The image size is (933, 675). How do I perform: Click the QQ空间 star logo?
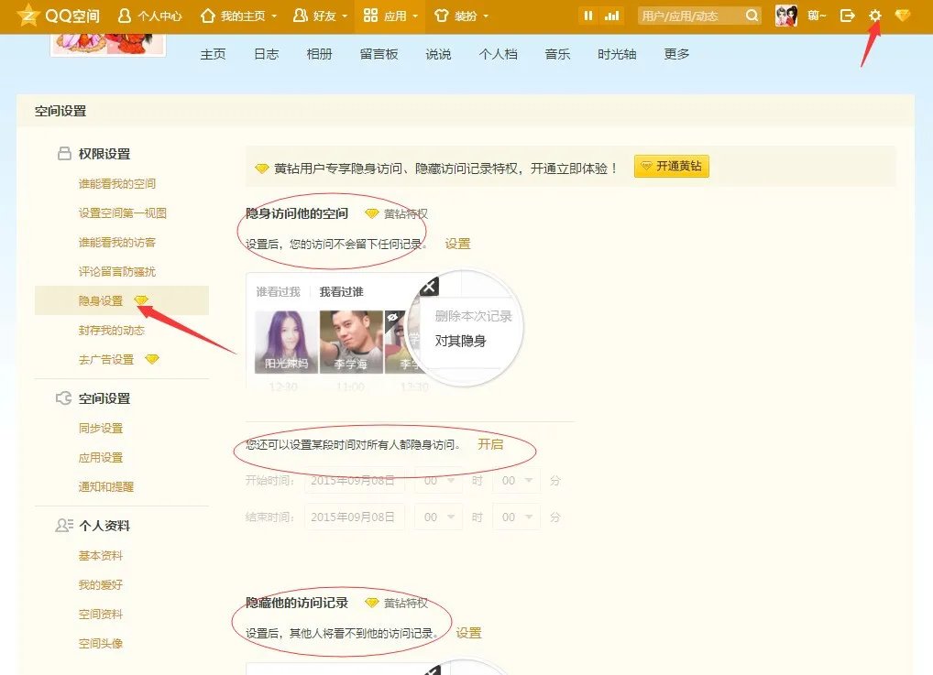[x=28, y=16]
